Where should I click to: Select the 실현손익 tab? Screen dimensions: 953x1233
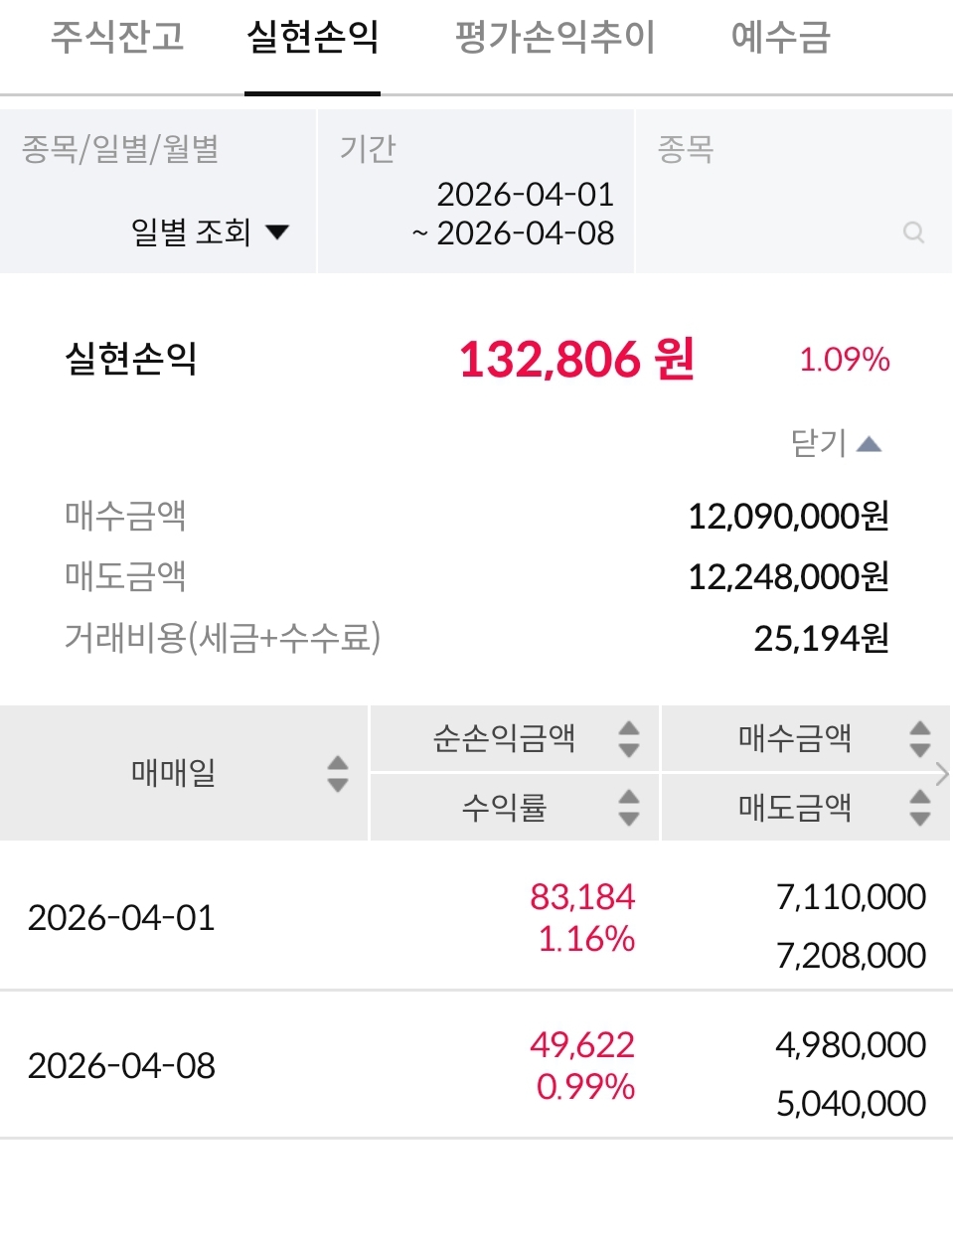312,38
